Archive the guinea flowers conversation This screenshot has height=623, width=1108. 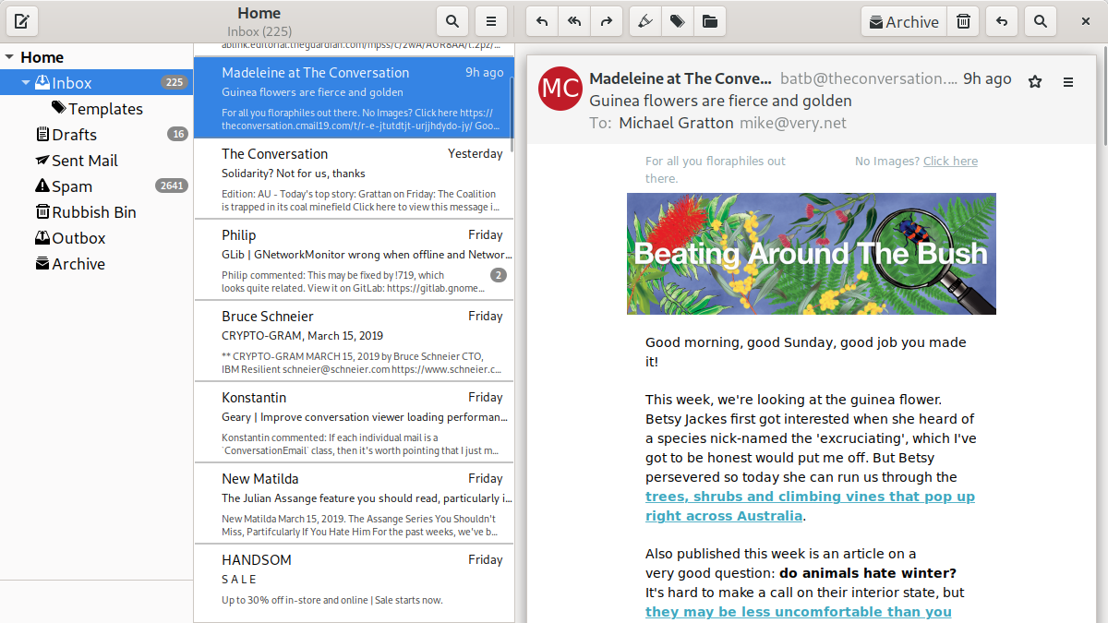tap(902, 20)
